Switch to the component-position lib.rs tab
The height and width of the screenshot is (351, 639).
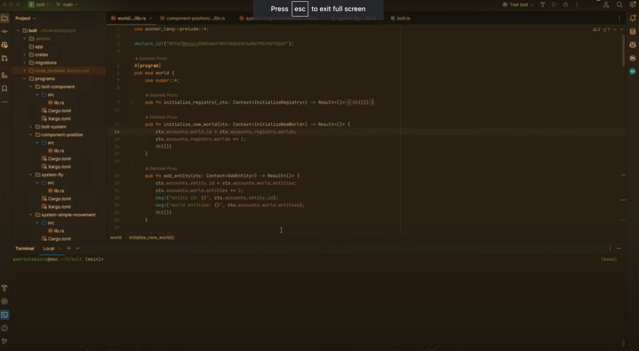pyautogui.click(x=195, y=18)
